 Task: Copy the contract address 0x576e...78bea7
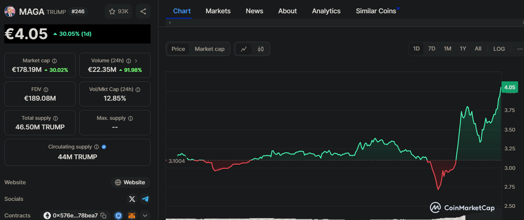click(x=103, y=215)
